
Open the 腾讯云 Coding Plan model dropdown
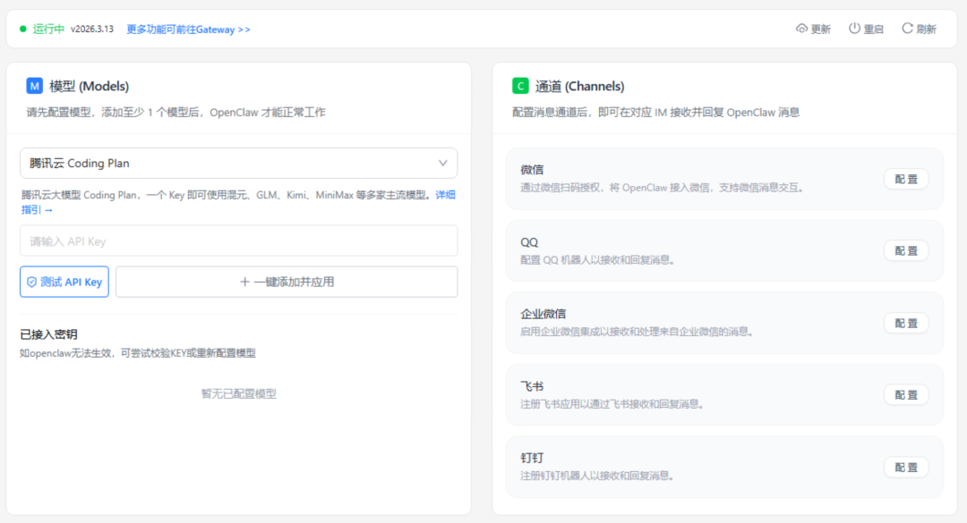pyautogui.click(x=237, y=163)
